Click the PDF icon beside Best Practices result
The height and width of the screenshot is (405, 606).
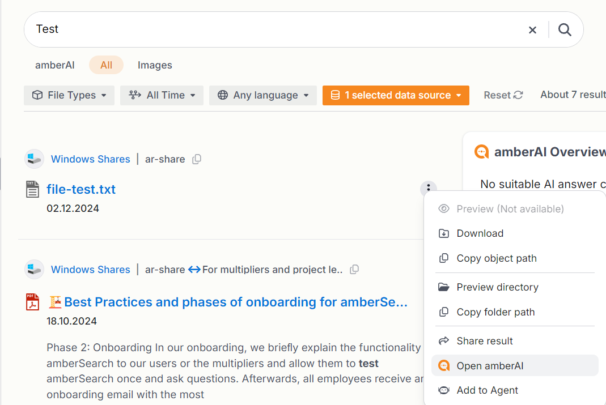point(32,302)
